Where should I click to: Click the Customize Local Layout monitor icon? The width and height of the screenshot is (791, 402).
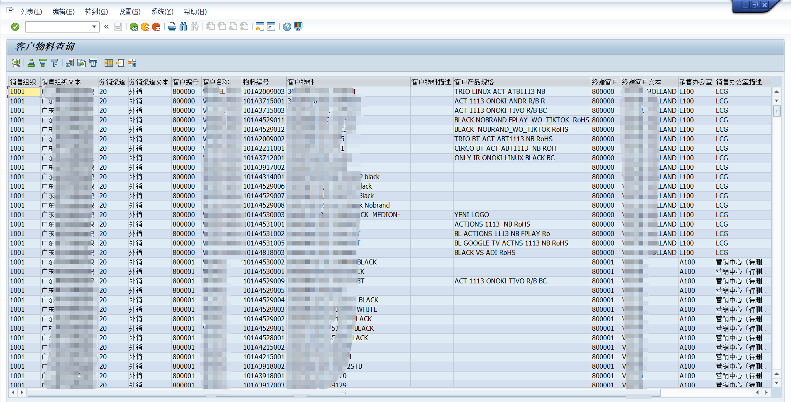point(298,27)
